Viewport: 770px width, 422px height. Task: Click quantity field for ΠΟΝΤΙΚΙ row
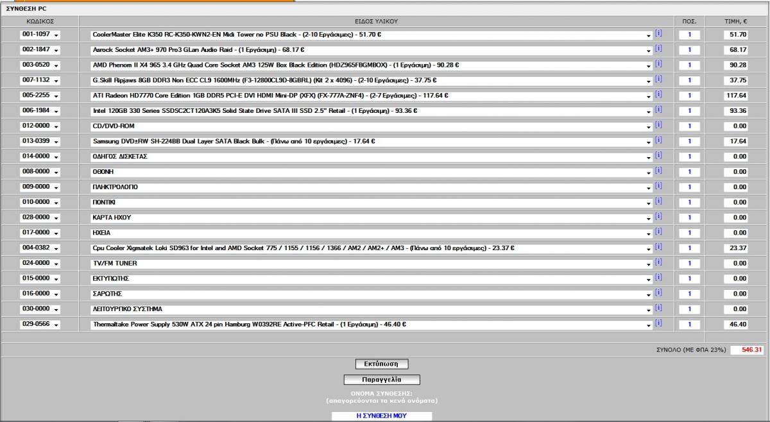[690, 203]
